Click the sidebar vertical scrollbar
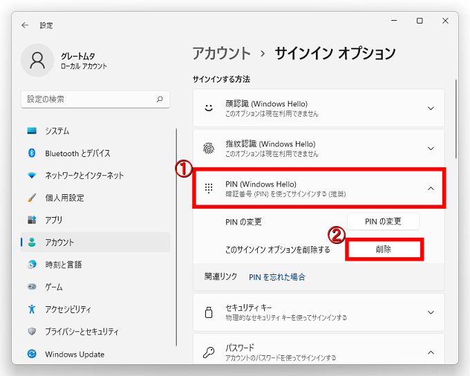The image size is (470, 376). [x=176, y=237]
